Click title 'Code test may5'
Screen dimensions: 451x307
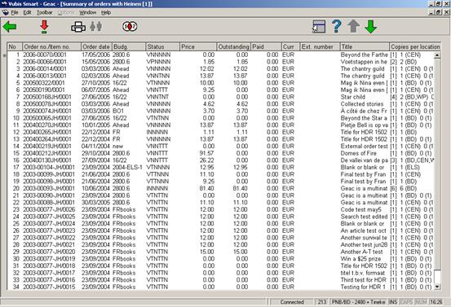click(361, 209)
